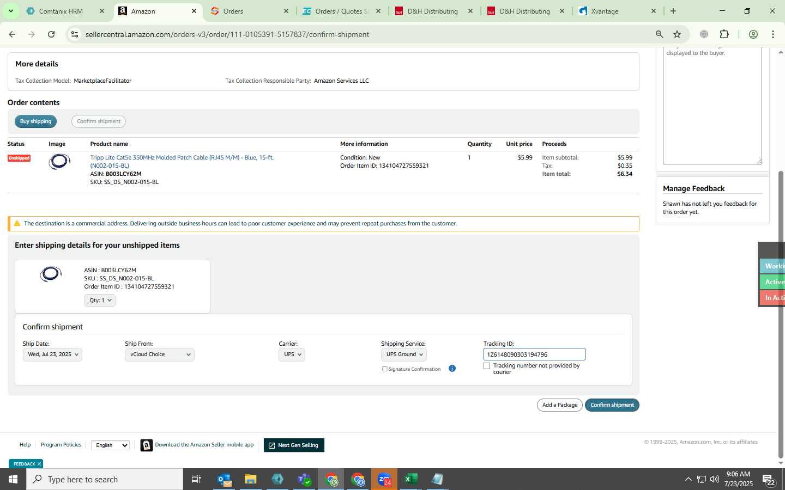Open a new browser tab
Viewport: 785px width, 490px height.
tap(673, 11)
